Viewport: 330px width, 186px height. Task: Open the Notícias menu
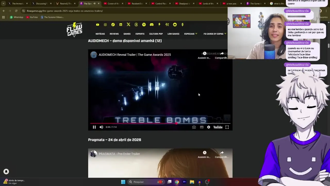coord(100,34)
